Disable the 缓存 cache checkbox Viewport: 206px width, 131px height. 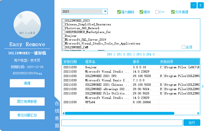click(141, 12)
